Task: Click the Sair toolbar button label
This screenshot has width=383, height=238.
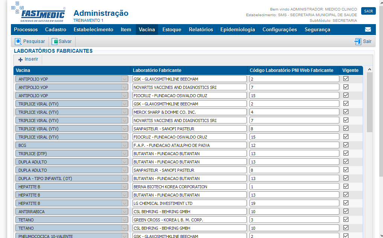Action: click(x=367, y=41)
